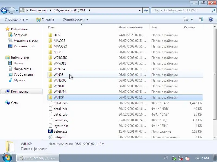Click CD-дисковод (D:) VM8 breadcrumb segment
Image resolution: width=217 pixels, height=162 pixels.
(70, 10)
